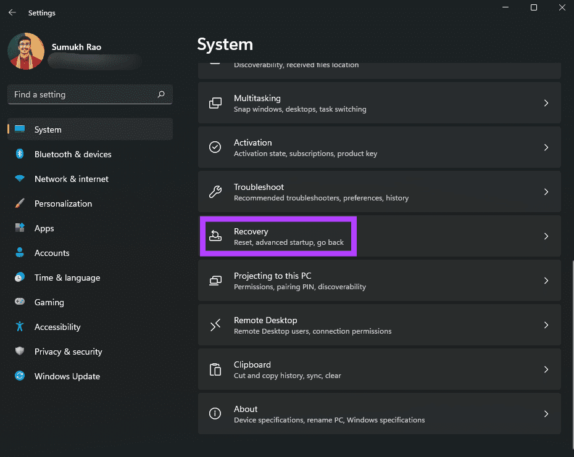Click the Windows Update sync icon
The width and height of the screenshot is (574, 457).
pos(20,376)
